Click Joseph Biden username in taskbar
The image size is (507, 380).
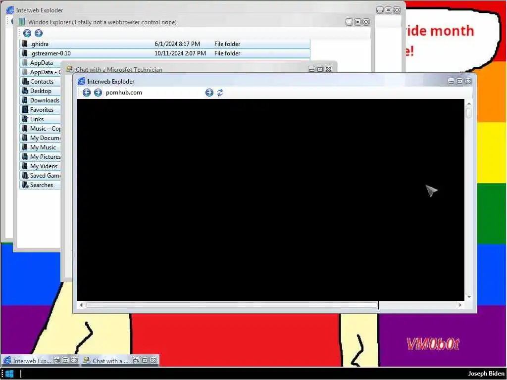pos(486,374)
